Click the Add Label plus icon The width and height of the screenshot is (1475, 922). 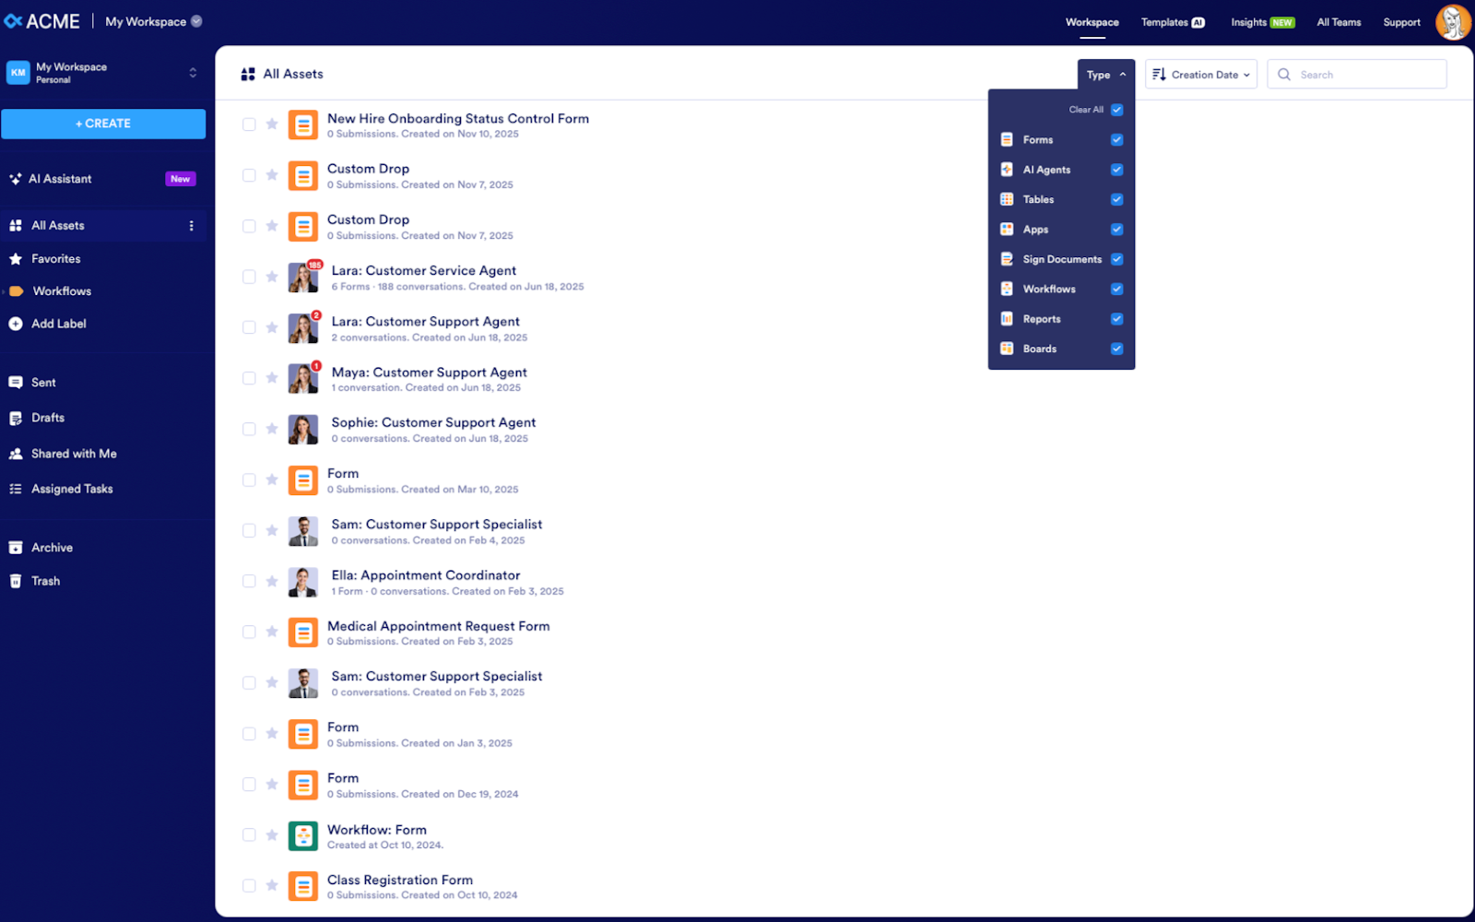point(16,324)
